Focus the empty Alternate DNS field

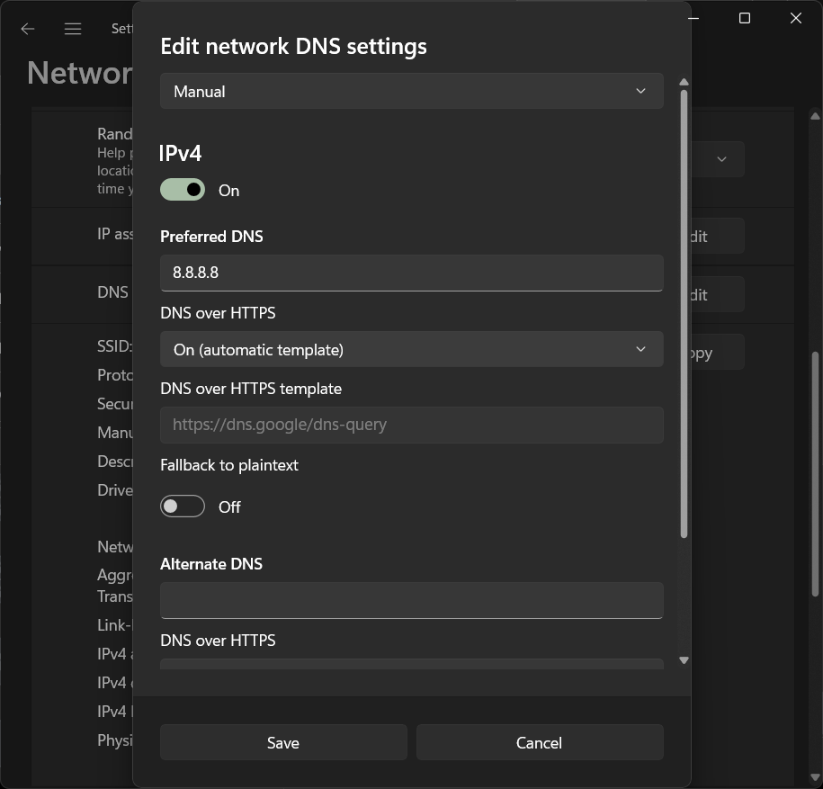pyautogui.click(x=411, y=600)
